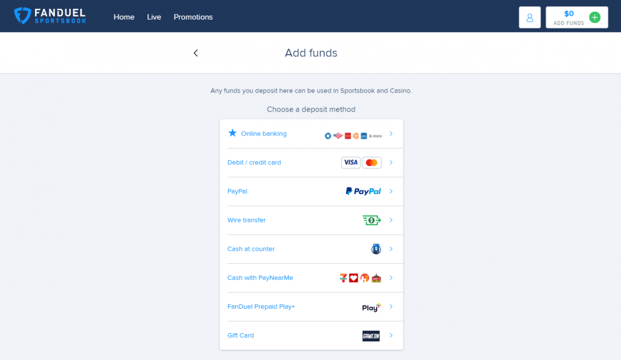The image size is (621, 360).
Task: Click the Visa card icon
Action: [350, 162]
